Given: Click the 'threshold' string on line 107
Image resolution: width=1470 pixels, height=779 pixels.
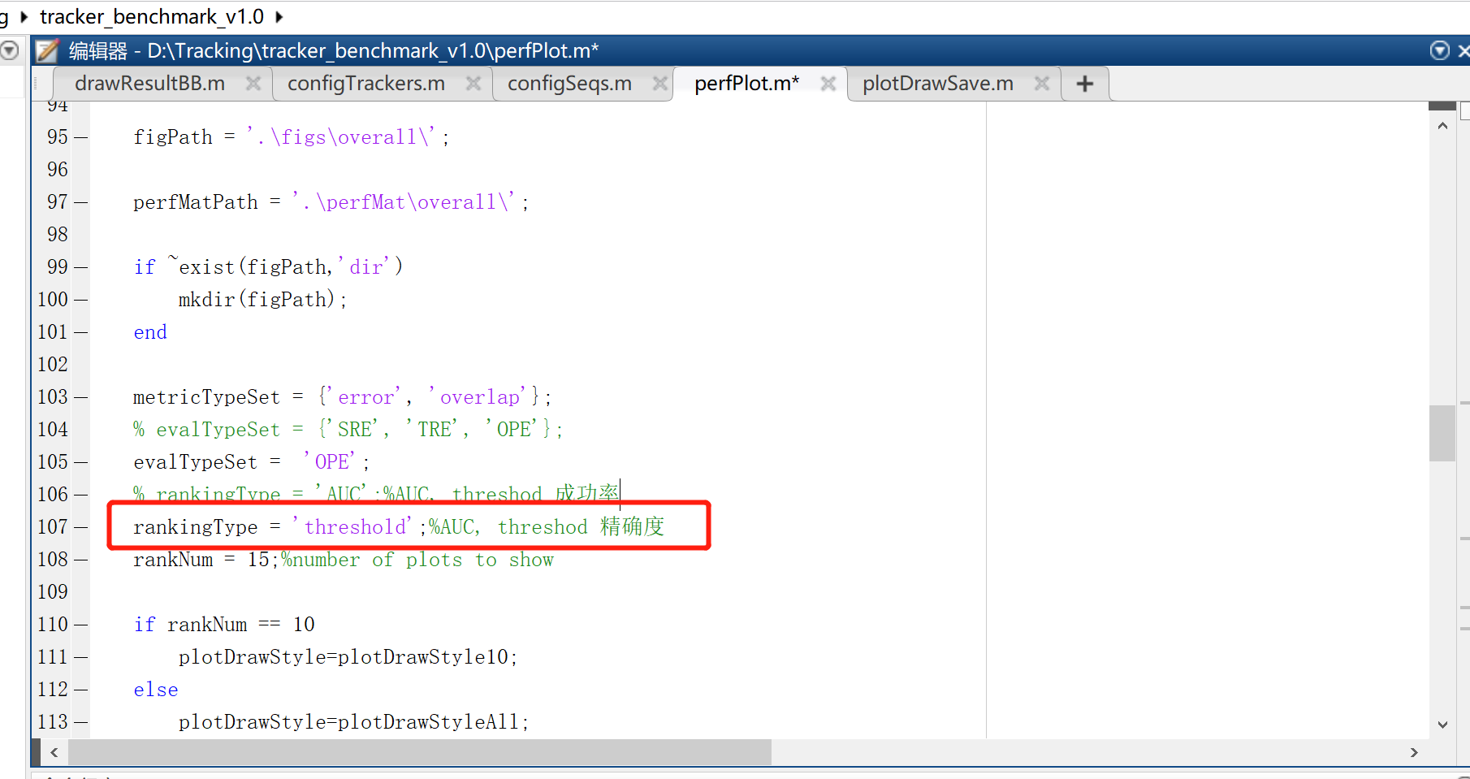Looking at the screenshot, I should pyautogui.click(x=353, y=527).
